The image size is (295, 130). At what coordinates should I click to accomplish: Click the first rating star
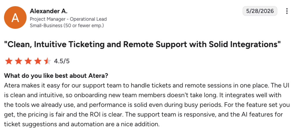pos(9,61)
